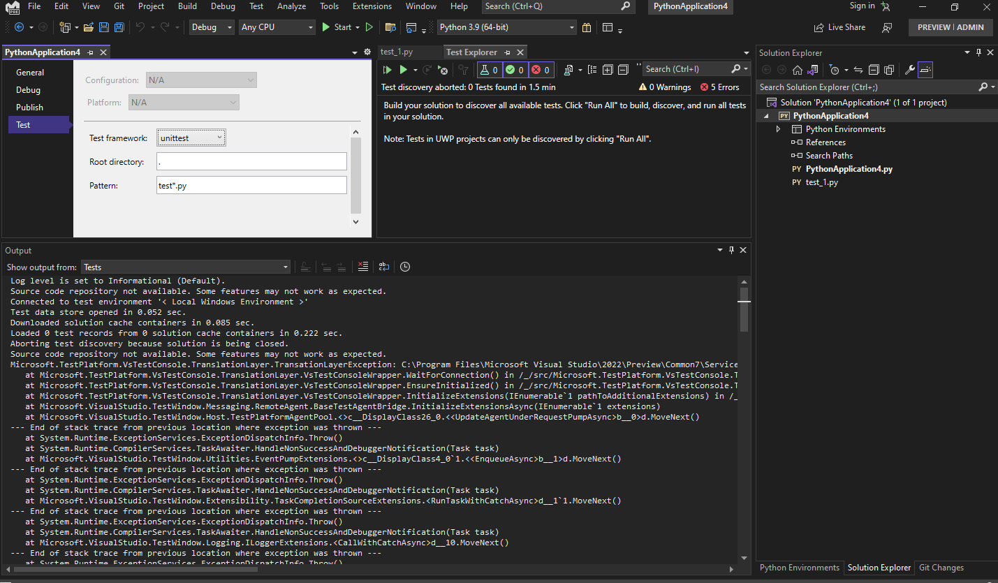Click the Solution Explorer home icon
Viewport: 998px width, 583px height.
click(x=798, y=70)
